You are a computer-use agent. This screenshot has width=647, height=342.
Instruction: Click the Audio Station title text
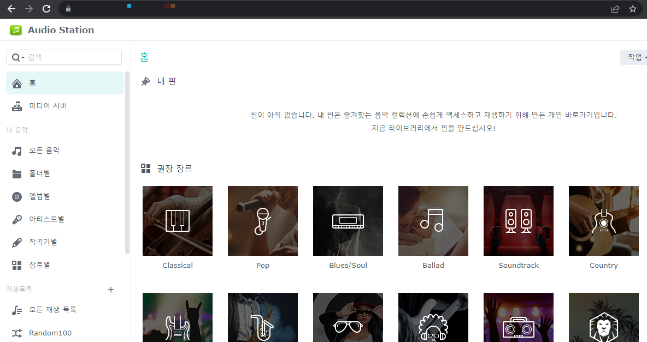tap(61, 30)
